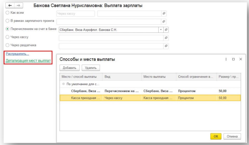Screen dimensions: 249x145
Task: Choose the 'Через раздатчика' radio option
Action: (x=7, y=45)
